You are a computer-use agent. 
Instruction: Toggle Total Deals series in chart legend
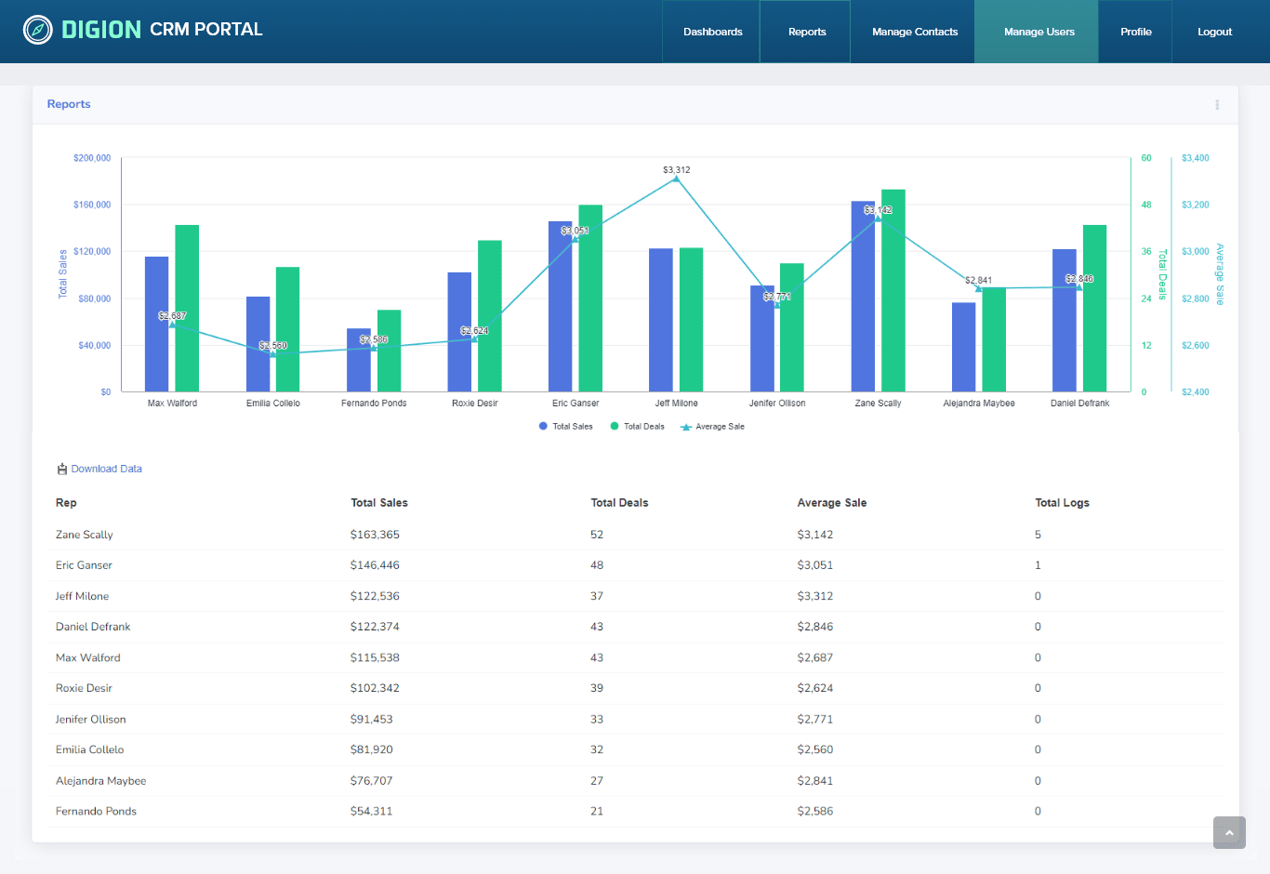point(637,427)
